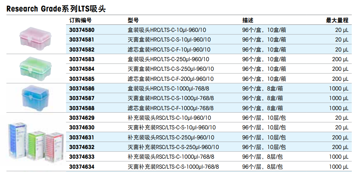Click model '灭菌盒装HRC/LTS-C-S-10µl-960/10'
This screenshot has width=353, height=172.
[169, 40]
